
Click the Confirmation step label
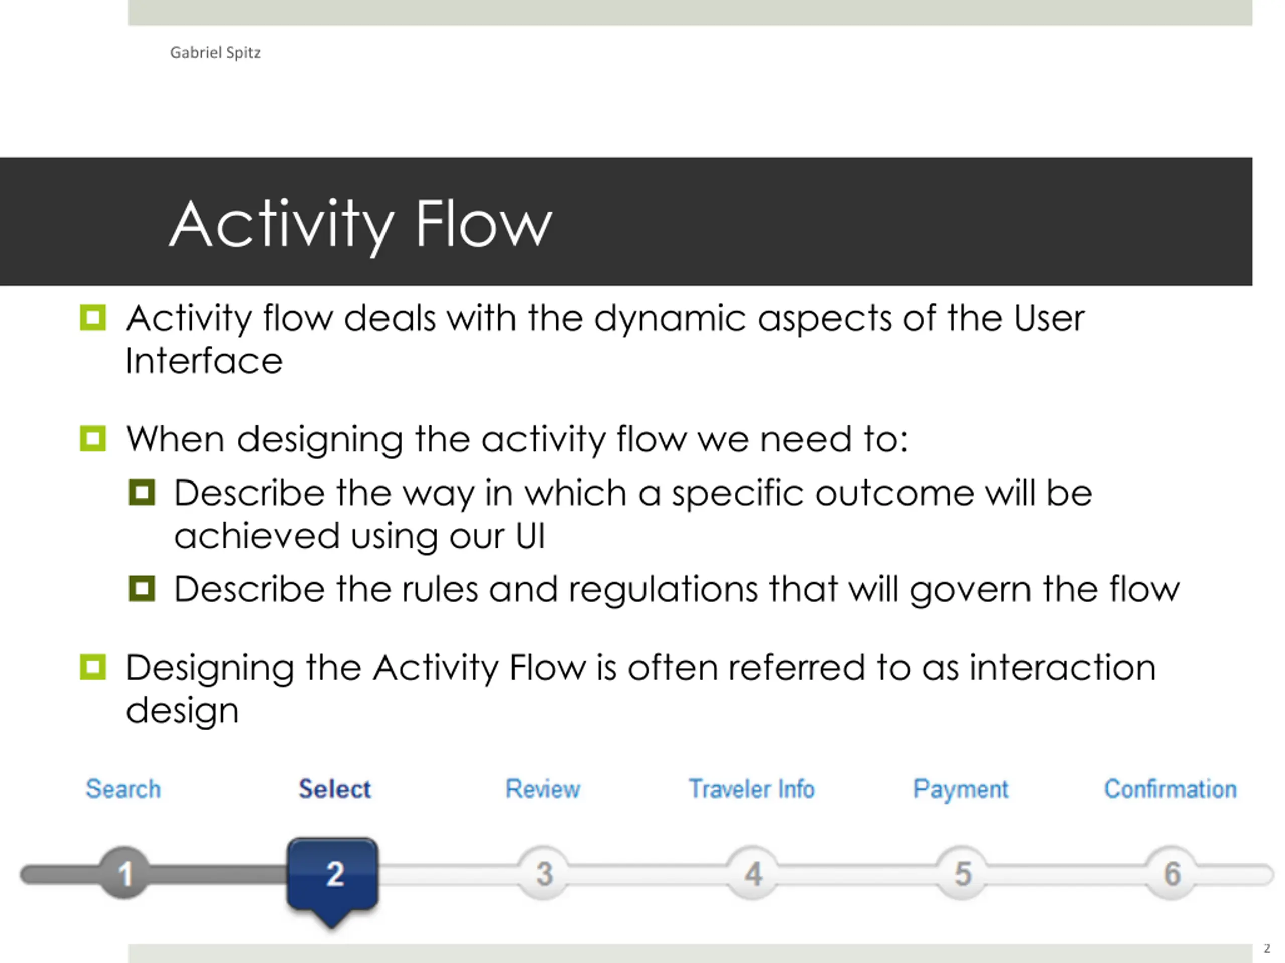click(x=1171, y=789)
